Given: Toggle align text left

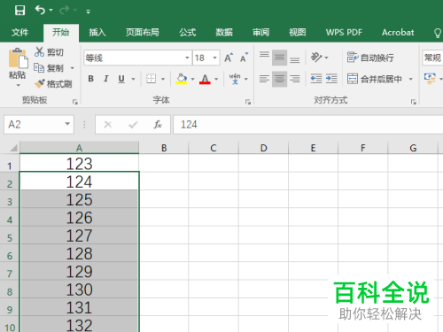Looking at the screenshot, I should 264,79.
